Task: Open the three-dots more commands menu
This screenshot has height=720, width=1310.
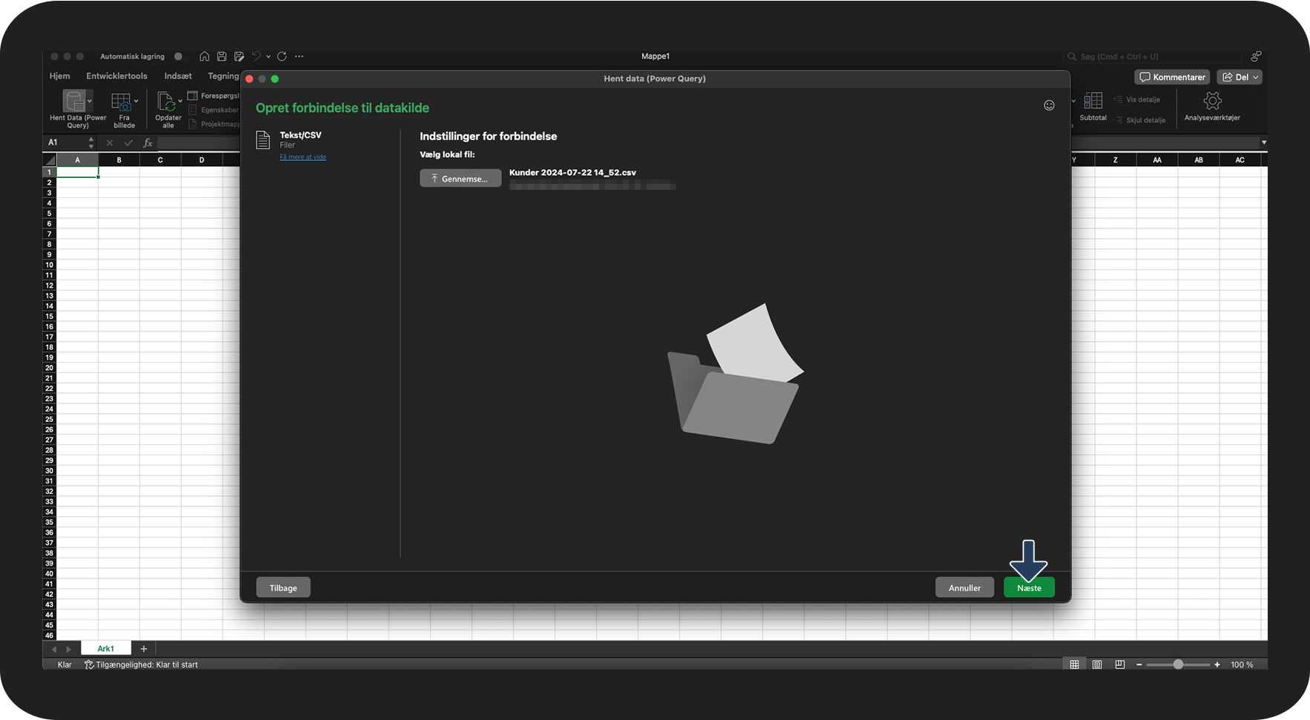Action: pyautogui.click(x=299, y=56)
